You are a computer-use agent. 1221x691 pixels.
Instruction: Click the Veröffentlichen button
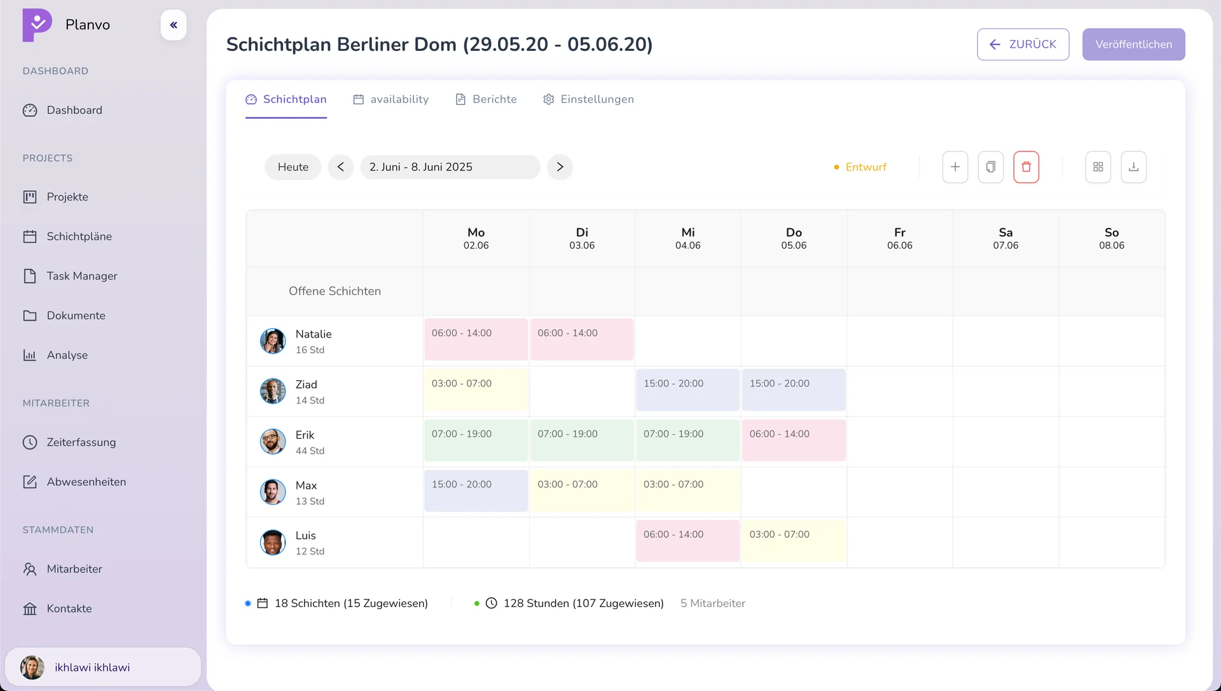[1133, 44]
